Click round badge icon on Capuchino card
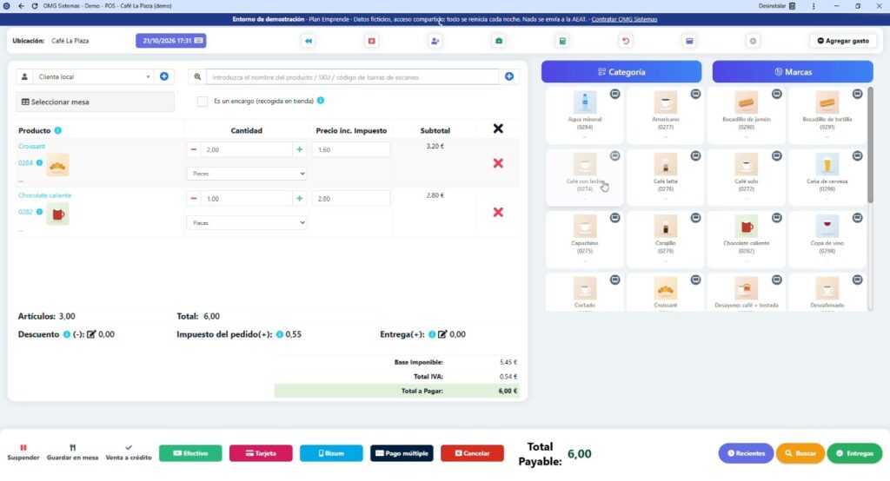Screen dimensions: 890x481 614,218
